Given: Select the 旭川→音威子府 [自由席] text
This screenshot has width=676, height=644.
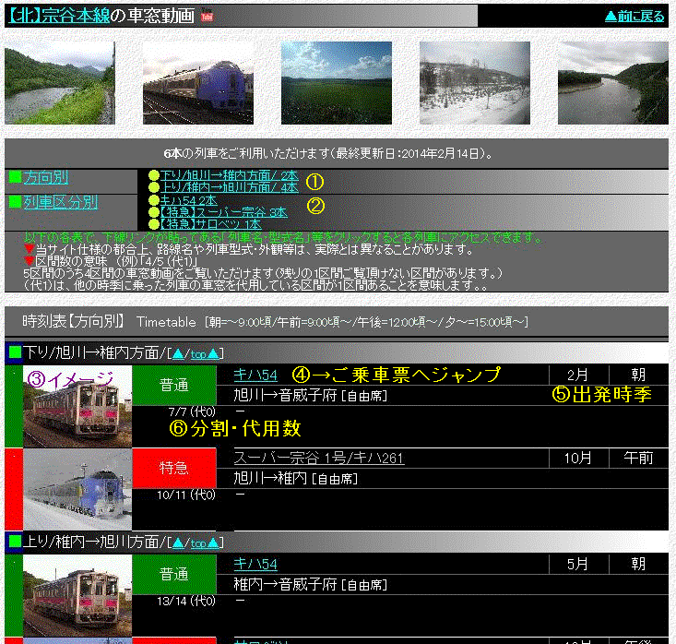Looking at the screenshot, I should point(311,395).
